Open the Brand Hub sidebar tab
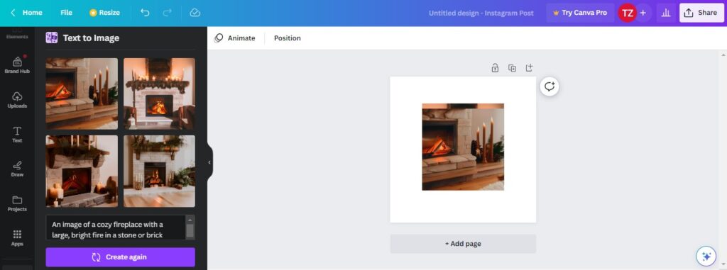 17,64
